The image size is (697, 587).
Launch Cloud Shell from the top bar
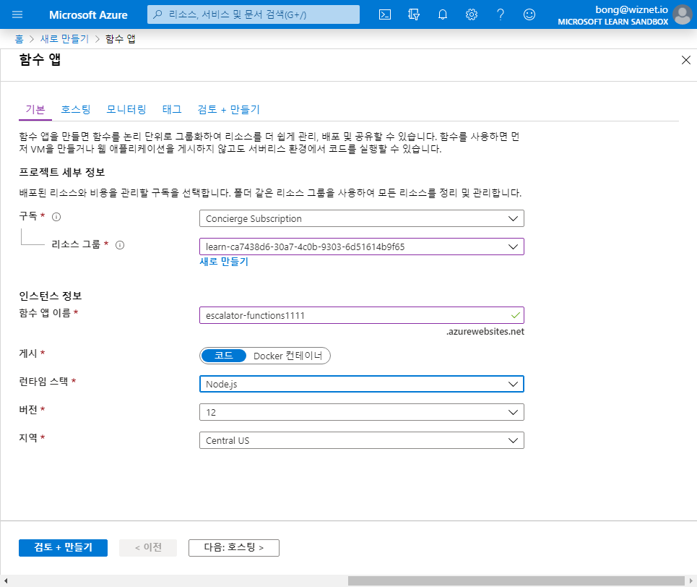(385, 14)
